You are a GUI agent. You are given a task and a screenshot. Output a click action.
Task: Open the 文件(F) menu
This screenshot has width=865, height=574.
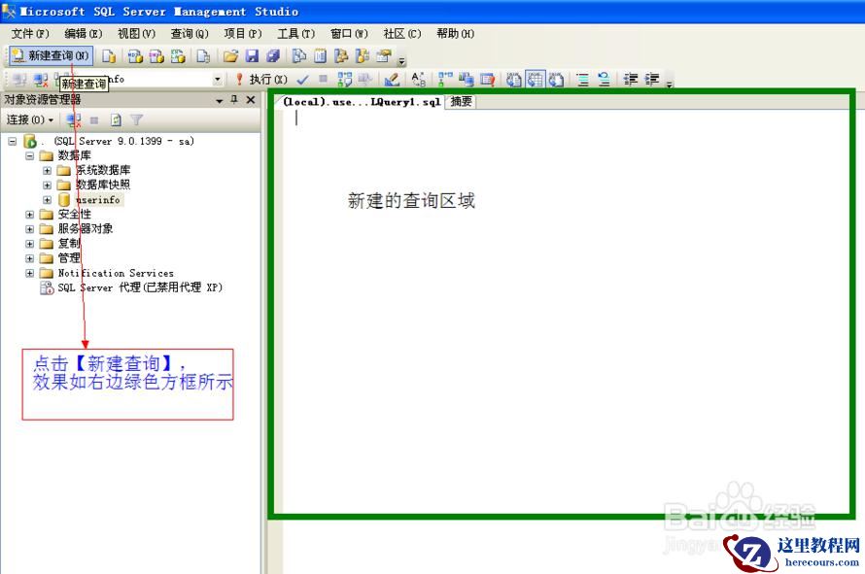point(30,34)
